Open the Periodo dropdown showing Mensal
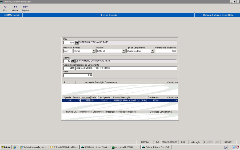 point(94,51)
